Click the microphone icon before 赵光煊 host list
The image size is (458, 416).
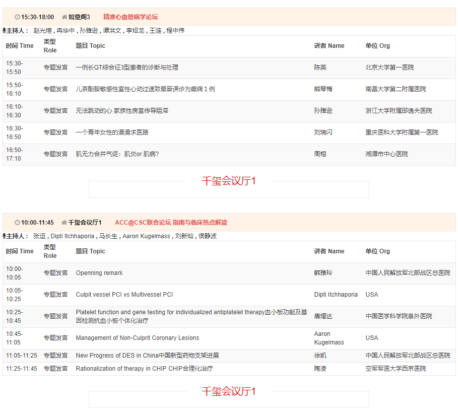point(4,30)
